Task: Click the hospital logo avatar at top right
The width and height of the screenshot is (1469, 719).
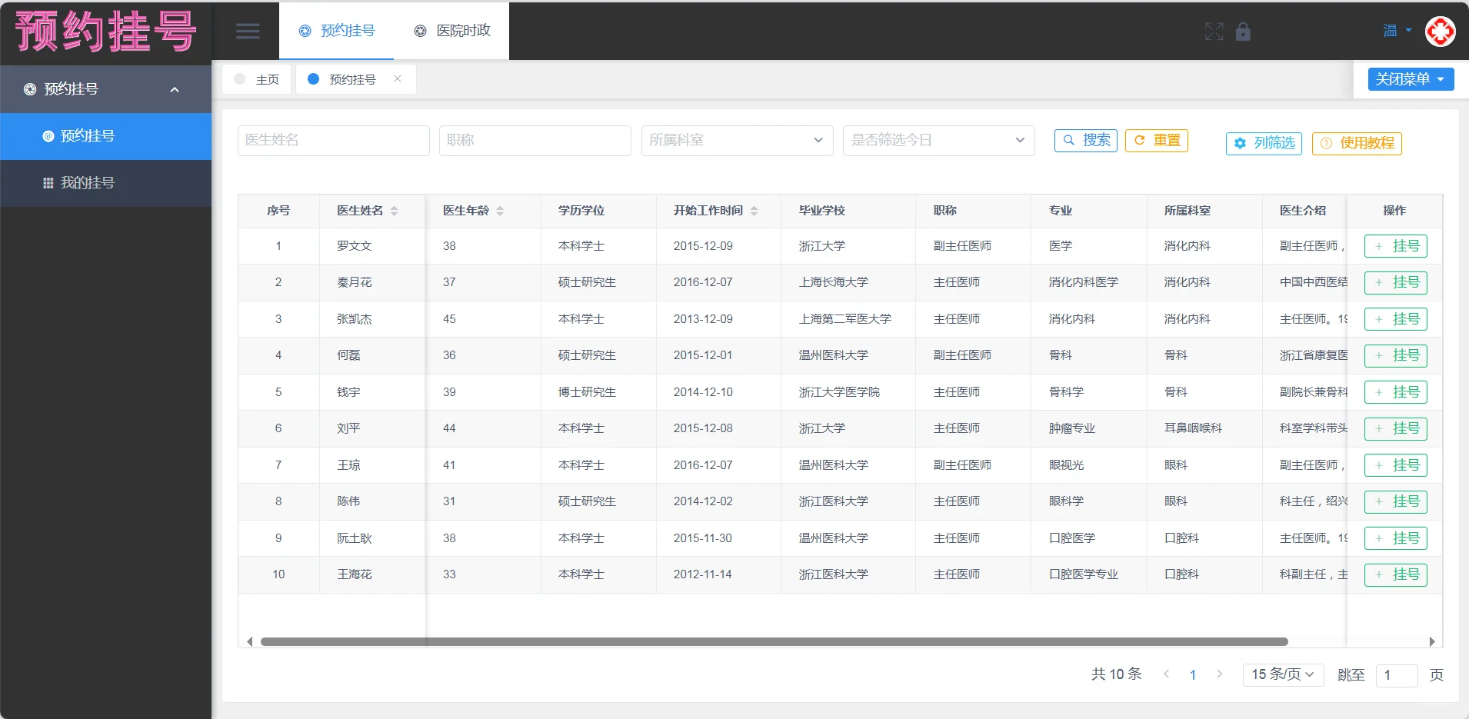Action: 1439,32
